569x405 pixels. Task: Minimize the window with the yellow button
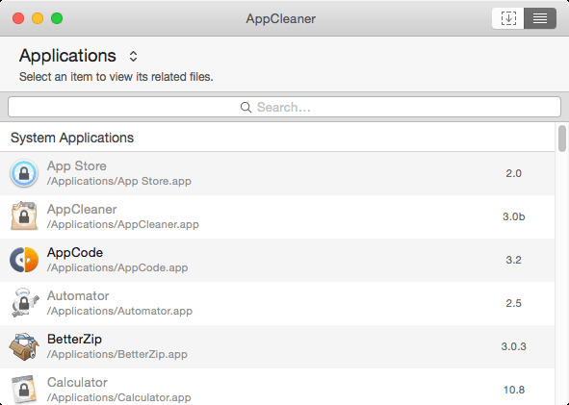click(x=38, y=18)
